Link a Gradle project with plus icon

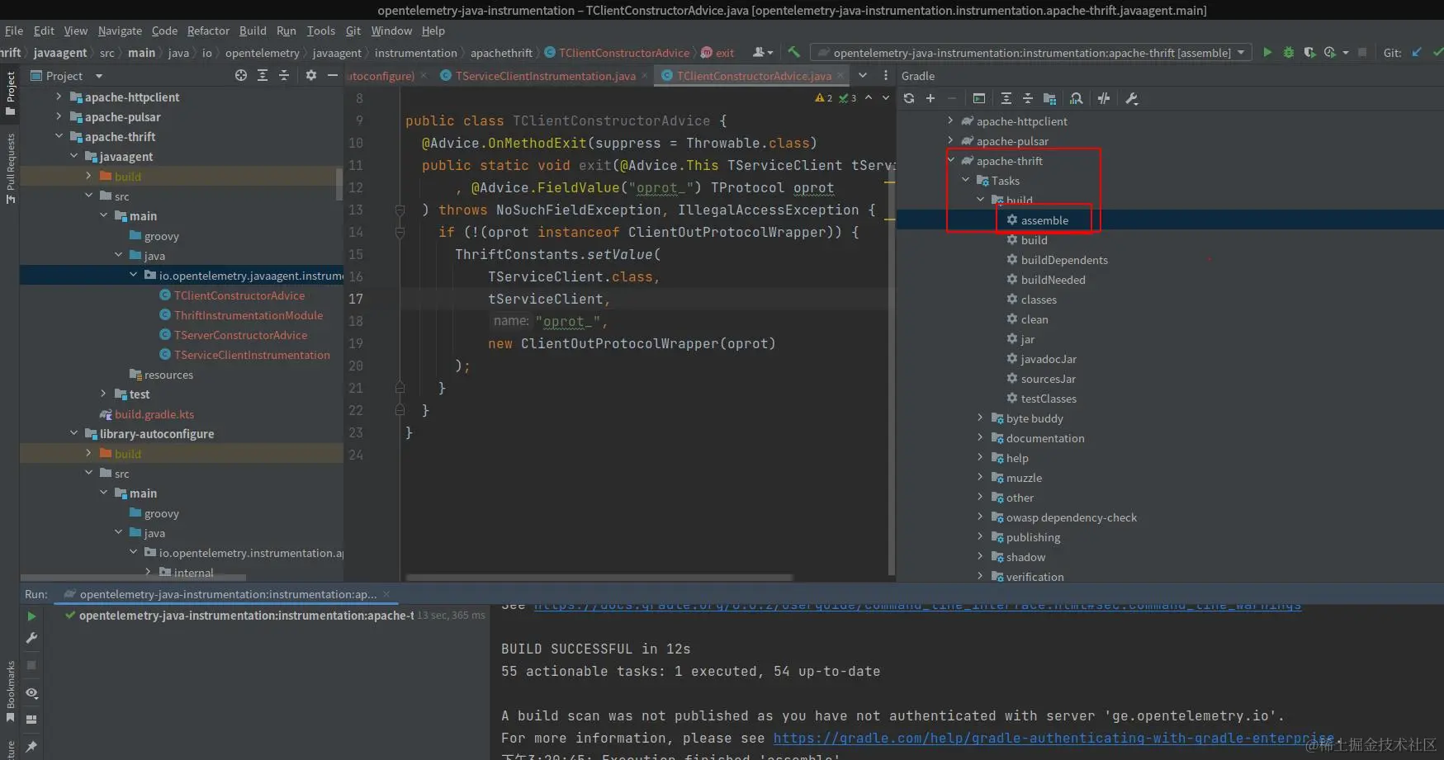pyautogui.click(x=930, y=99)
